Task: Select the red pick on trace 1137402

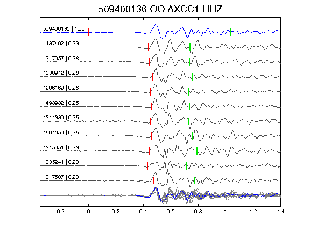Action: (x=149, y=47)
